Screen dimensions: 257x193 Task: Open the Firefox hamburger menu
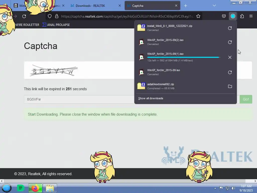click(x=251, y=16)
